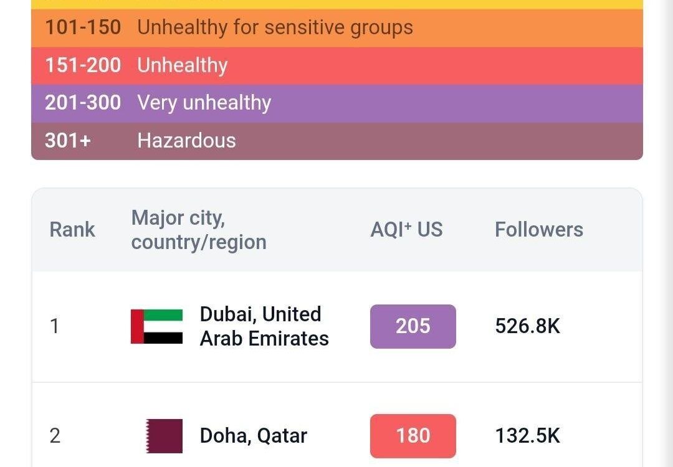Click the yellow legend band at top
This screenshot has width=673, height=467.
tap(337, 4)
